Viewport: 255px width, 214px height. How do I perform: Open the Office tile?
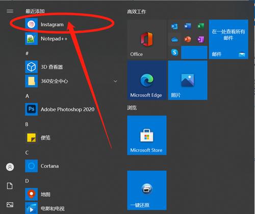coord(147,39)
